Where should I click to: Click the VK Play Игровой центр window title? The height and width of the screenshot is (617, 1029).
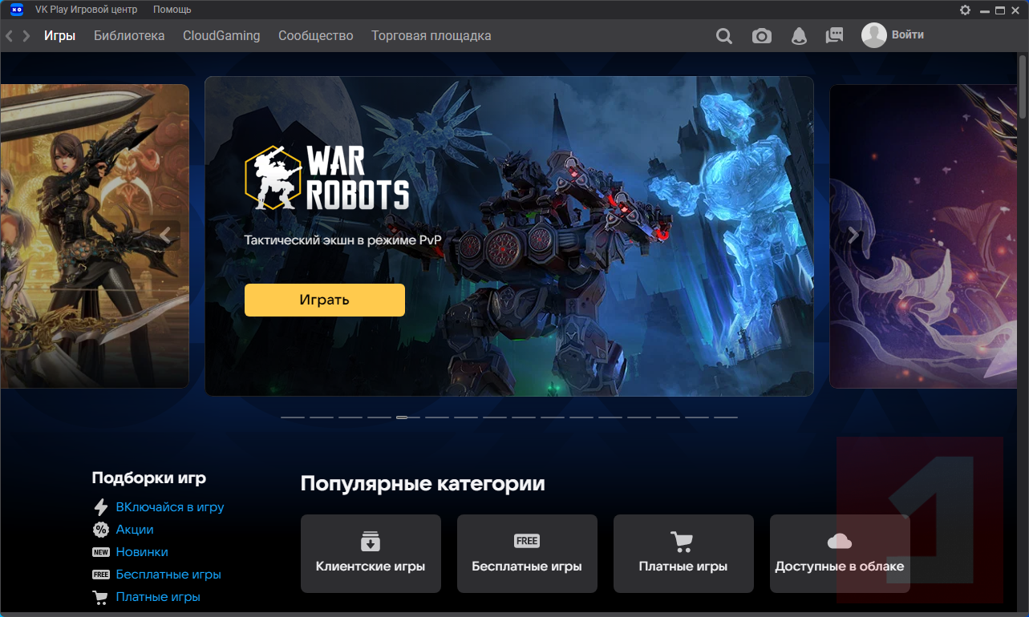[x=87, y=10]
